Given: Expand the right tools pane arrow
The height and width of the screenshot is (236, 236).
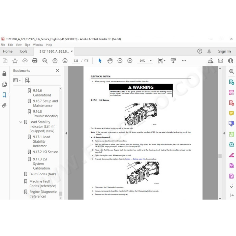Looking at the screenshot, I should 224,133.
